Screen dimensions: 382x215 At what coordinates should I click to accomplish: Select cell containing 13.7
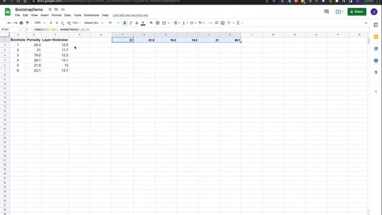[x=55, y=70]
